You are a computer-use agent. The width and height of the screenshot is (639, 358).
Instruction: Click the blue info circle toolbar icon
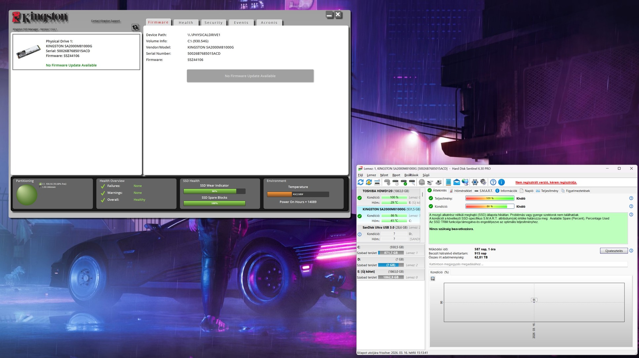point(501,182)
